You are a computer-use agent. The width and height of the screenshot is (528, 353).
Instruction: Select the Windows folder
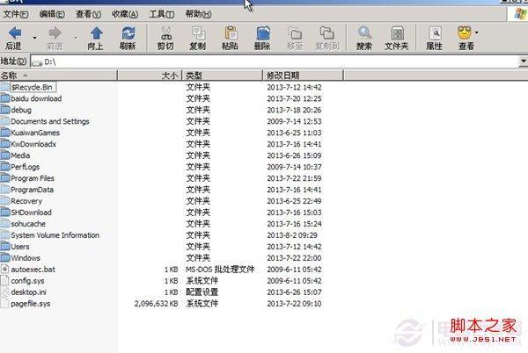(x=26, y=258)
